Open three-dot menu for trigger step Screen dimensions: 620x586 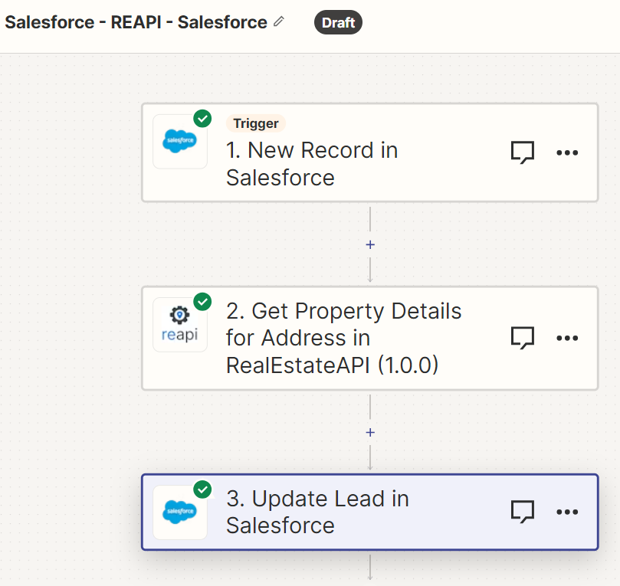tap(567, 152)
